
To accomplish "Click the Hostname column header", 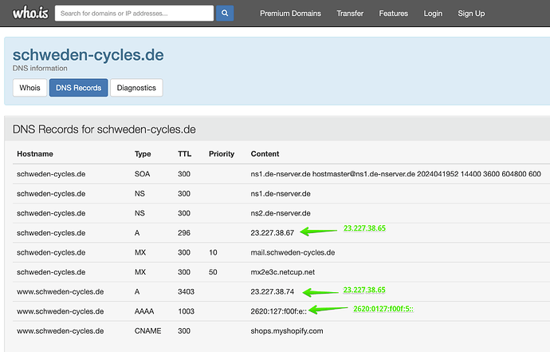I will (35, 153).
